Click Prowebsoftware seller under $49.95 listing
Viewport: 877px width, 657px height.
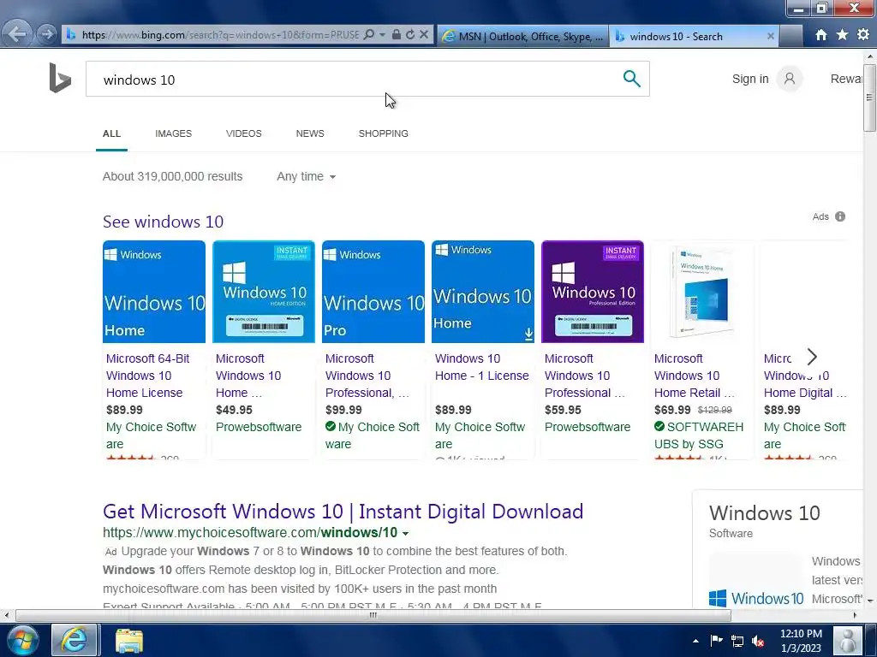(x=259, y=427)
